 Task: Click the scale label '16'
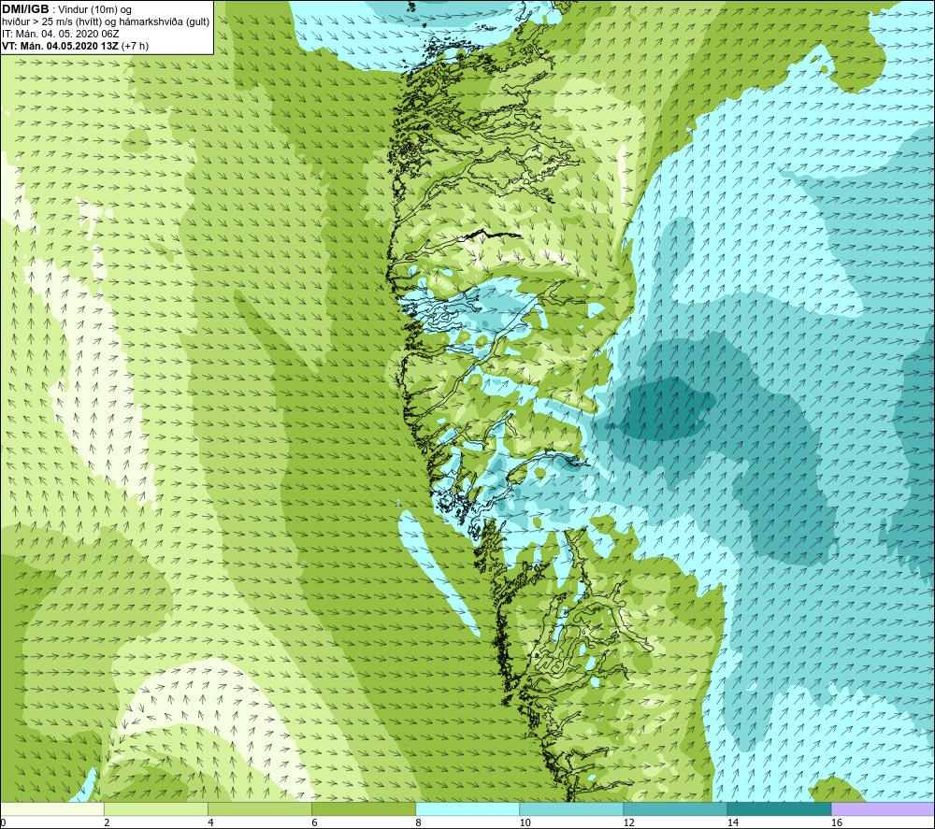(836, 822)
